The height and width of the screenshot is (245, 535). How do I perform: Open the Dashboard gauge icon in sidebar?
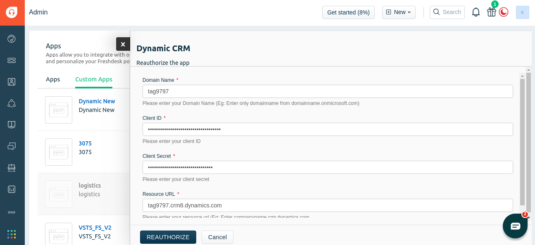12,39
